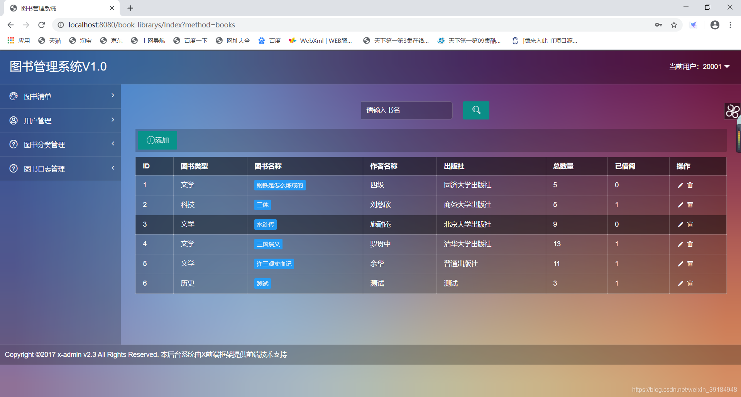Edit the row with ID 6
Viewport: 741px width, 397px height.
(x=680, y=284)
